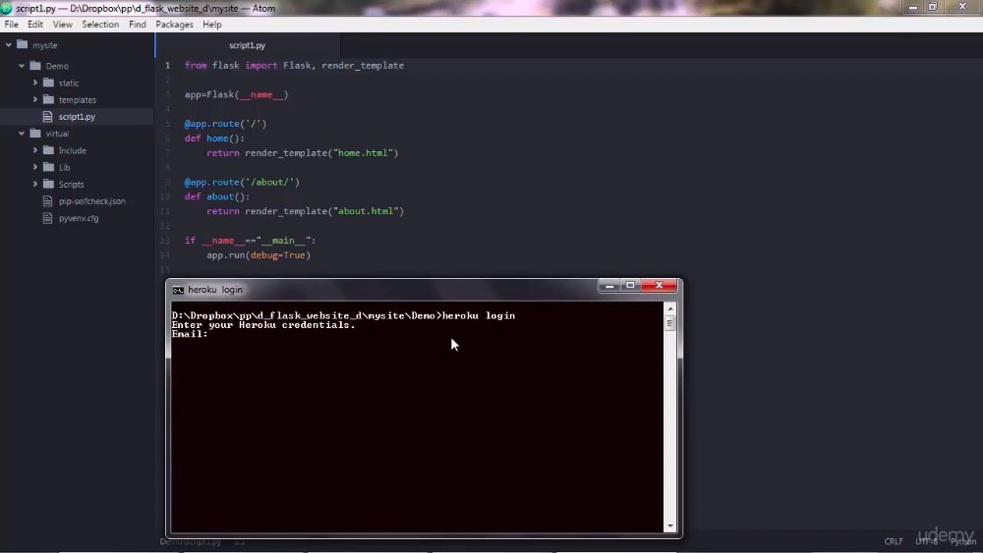Click the Demo folder icon
The width and height of the screenshot is (983, 553).
(35, 65)
